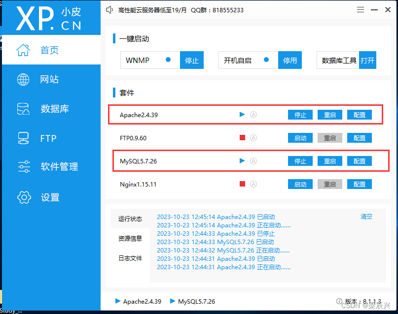Image resolution: width=398 pixels, height=314 pixels.
Task: Open MySQL5.7.26 配置 configuration
Action: [x=360, y=161]
